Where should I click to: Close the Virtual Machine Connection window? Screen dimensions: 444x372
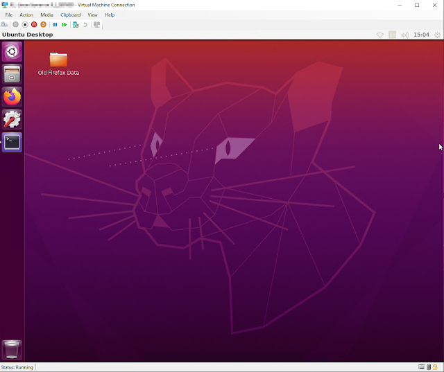(x=435, y=5)
